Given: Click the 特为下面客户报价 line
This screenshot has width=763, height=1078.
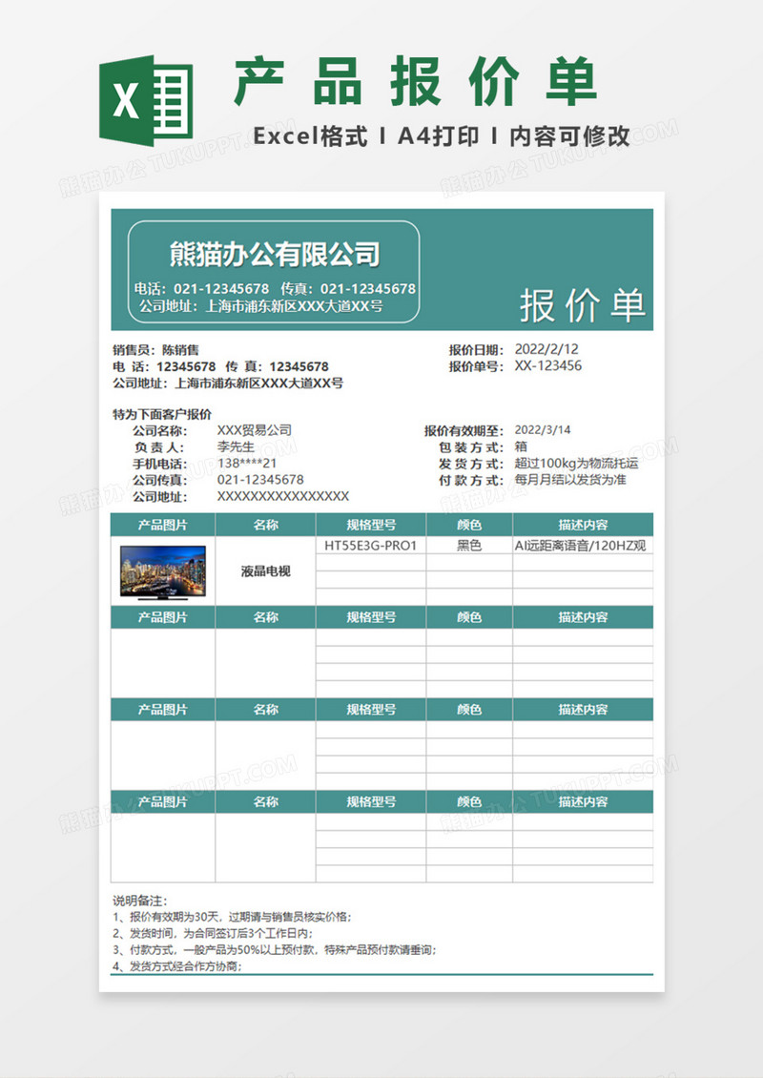Looking at the screenshot, I should [x=162, y=415].
